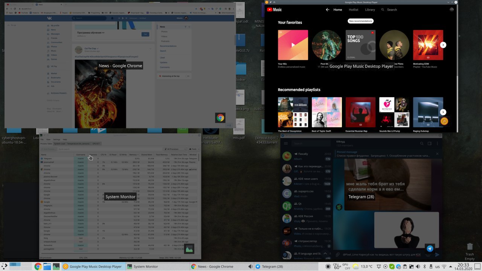Open Tools dropdown in System Monitor
Viewport: 482px width, 271px height.
[194, 149]
